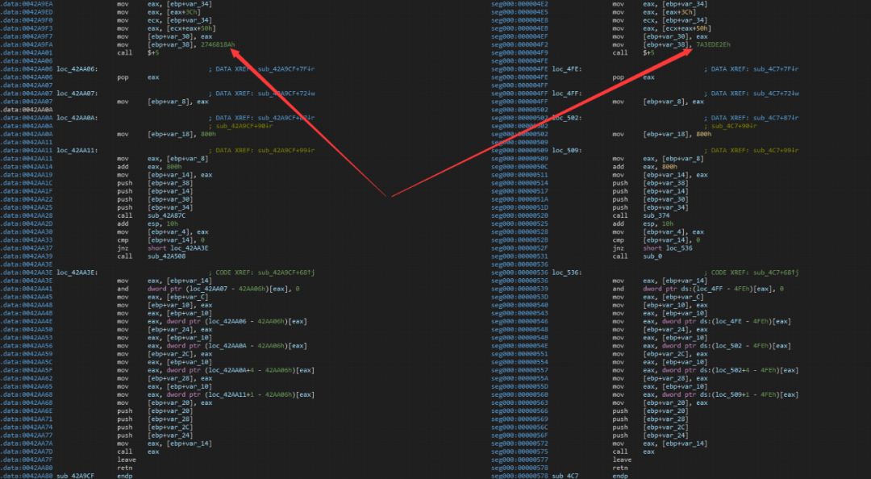The image size is (871, 479).
Task: Select the constant 7A3EDE2Eh in right listing
Action: (713, 45)
